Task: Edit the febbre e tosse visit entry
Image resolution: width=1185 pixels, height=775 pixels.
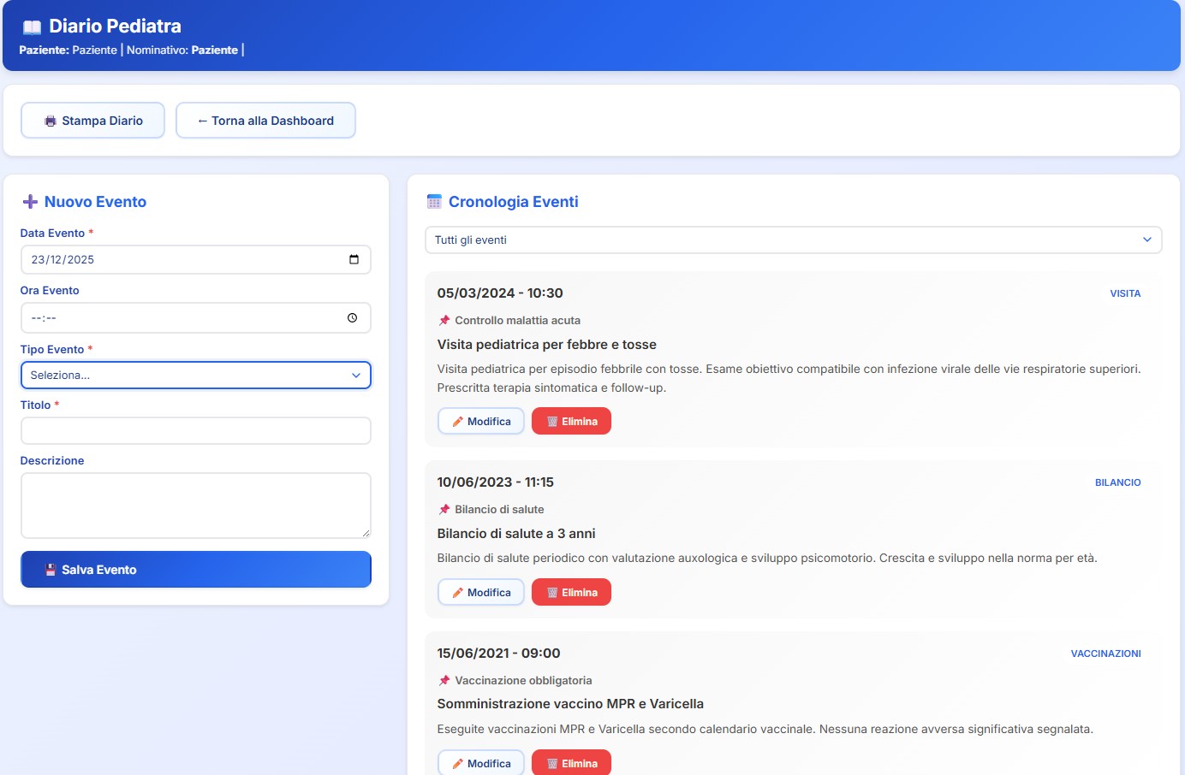Action: coord(480,422)
